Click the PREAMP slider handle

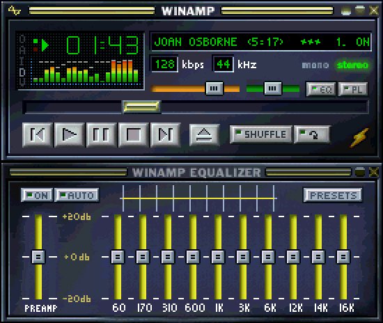tap(38, 257)
